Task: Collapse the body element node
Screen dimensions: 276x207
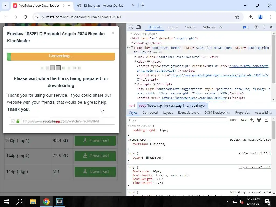Action: pyautogui.click(x=132, y=47)
